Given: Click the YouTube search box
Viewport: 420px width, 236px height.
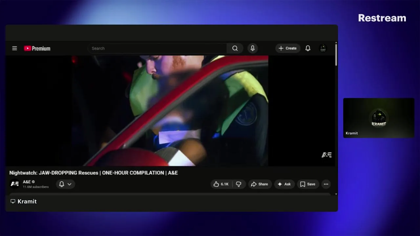Looking at the screenshot, I should tap(157, 48).
